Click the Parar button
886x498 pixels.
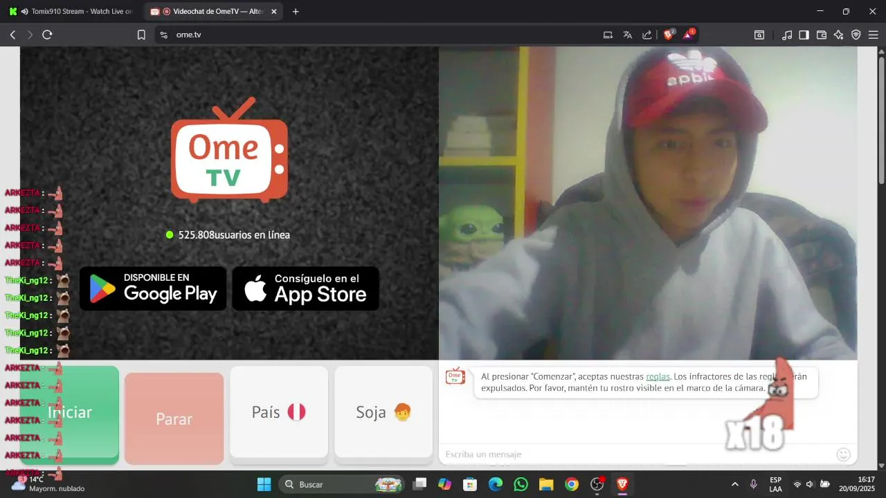(x=174, y=418)
